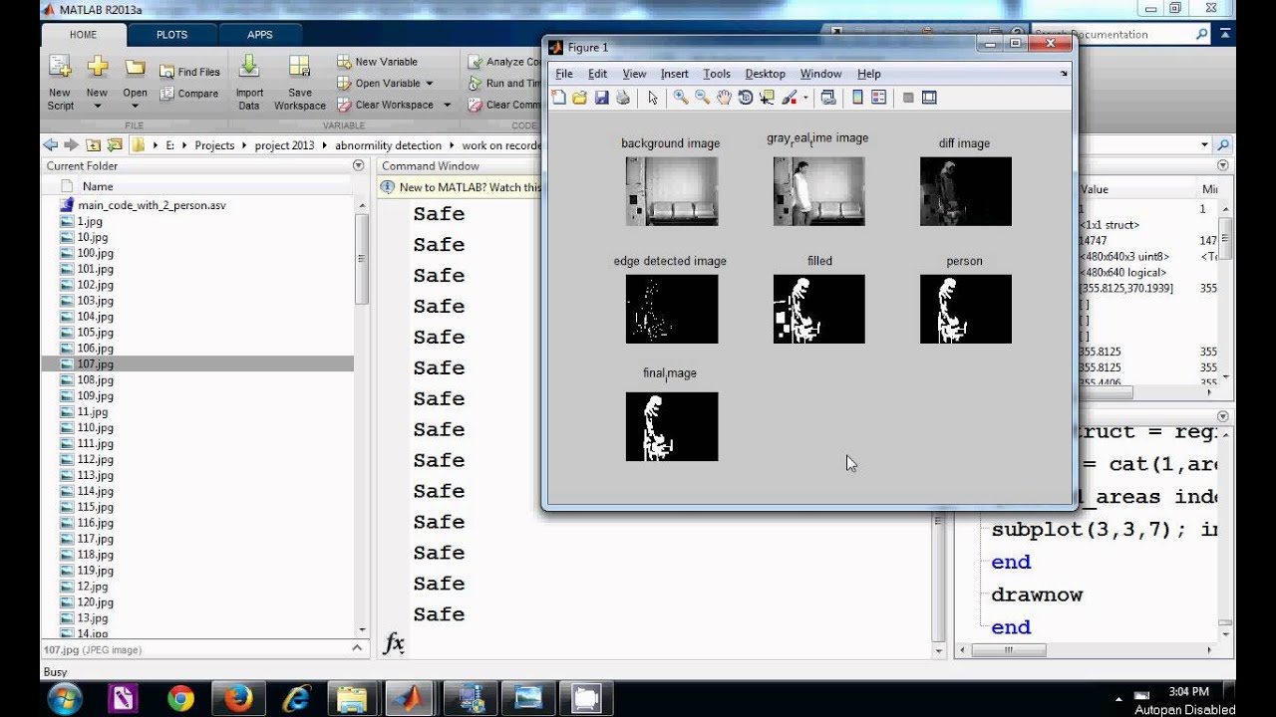
Task: Select the file 107.jpg
Action: pos(197,364)
